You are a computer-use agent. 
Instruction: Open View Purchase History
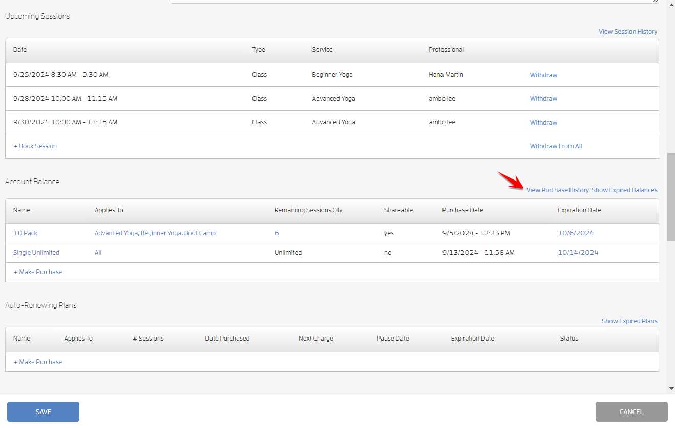[558, 190]
